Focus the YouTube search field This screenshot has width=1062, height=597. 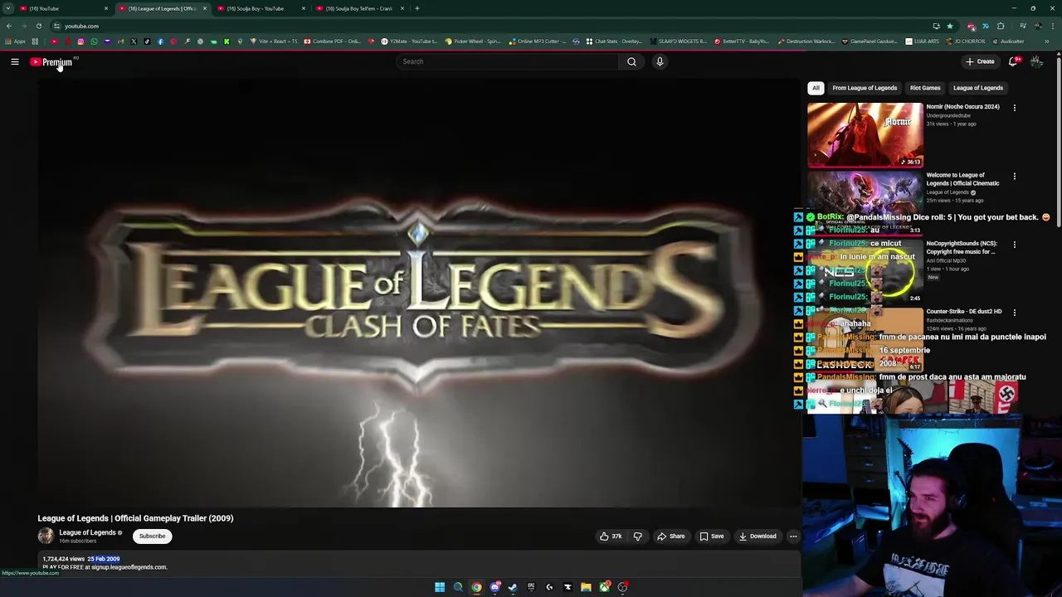[x=508, y=61]
